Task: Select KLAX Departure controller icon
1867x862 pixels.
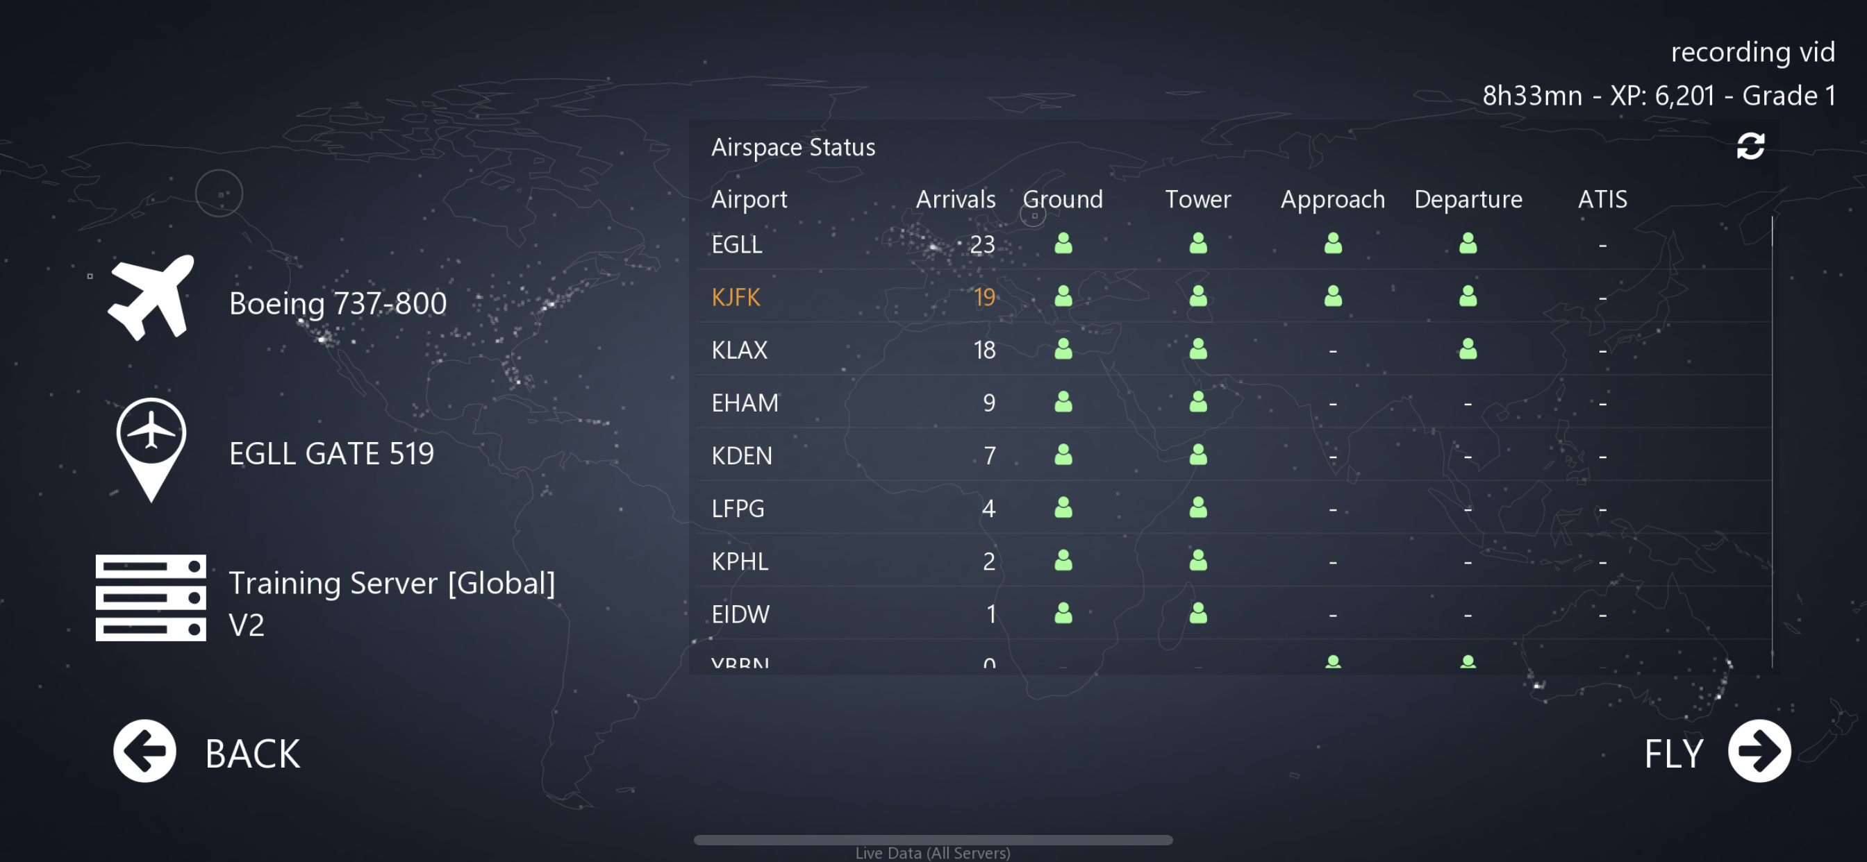Action: [1467, 349]
